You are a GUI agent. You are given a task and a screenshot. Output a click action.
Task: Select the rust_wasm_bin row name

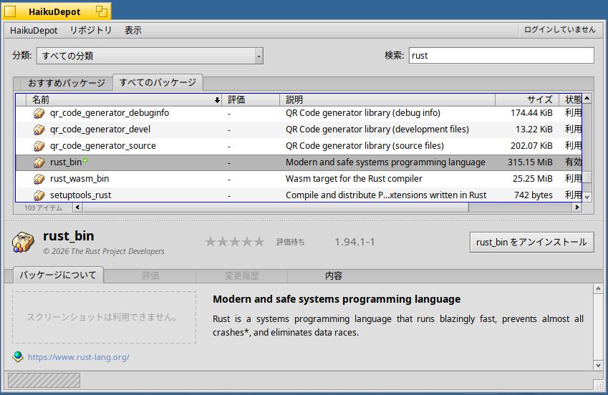(79, 179)
